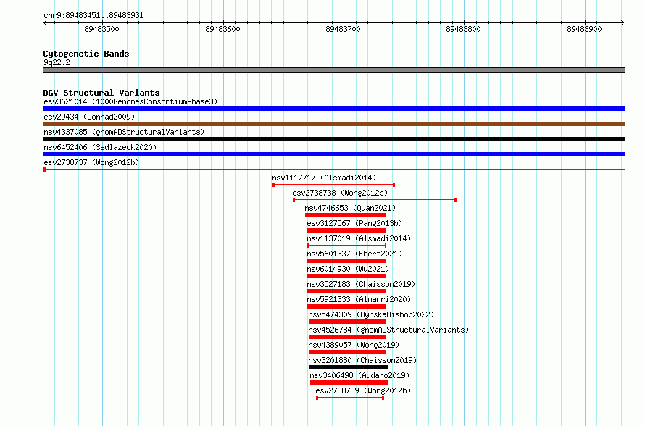Select the nsv1137019 thin red span

click(x=346, y=246)
